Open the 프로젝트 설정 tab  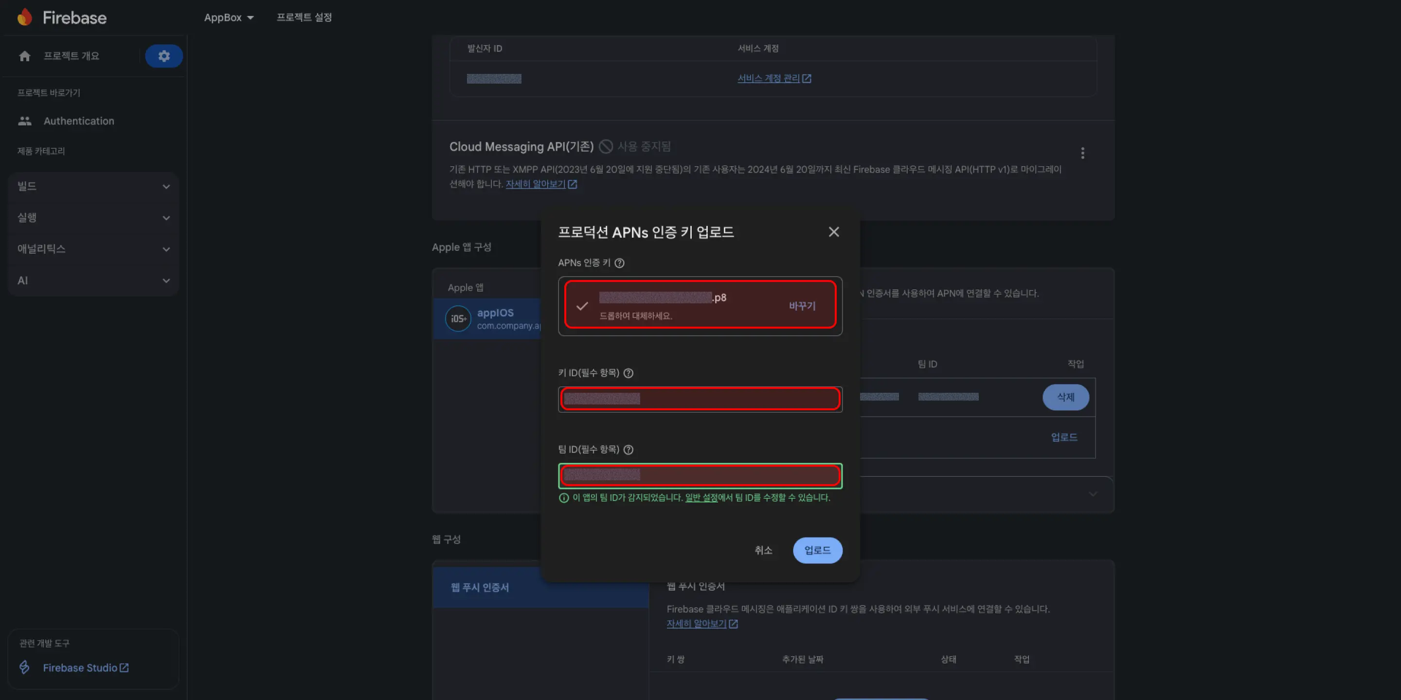304,17
